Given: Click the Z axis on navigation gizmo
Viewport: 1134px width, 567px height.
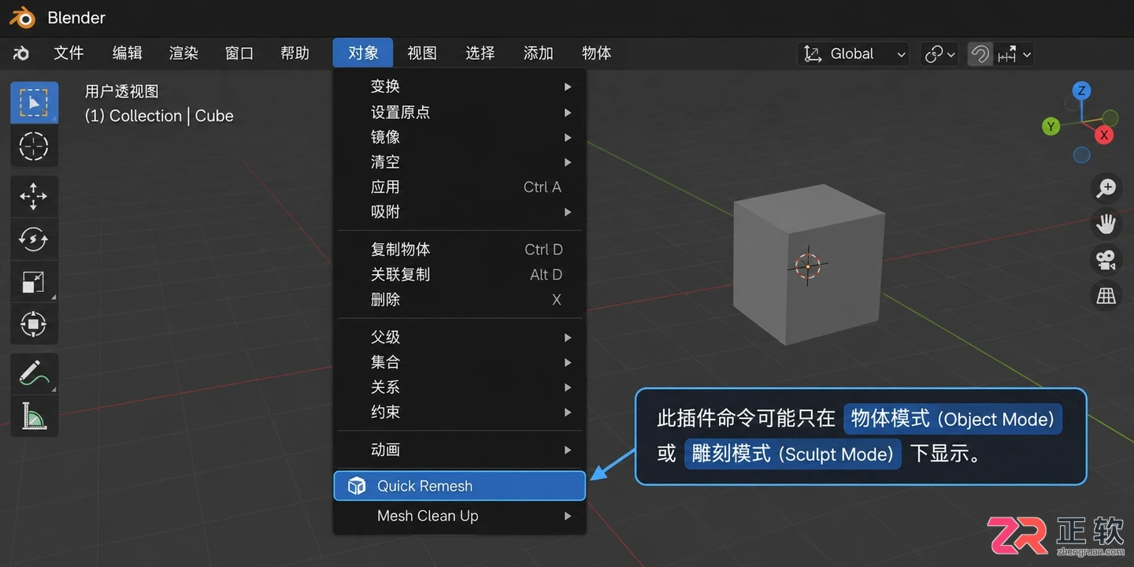Looking at the screenshot, I should (1082, 91).
